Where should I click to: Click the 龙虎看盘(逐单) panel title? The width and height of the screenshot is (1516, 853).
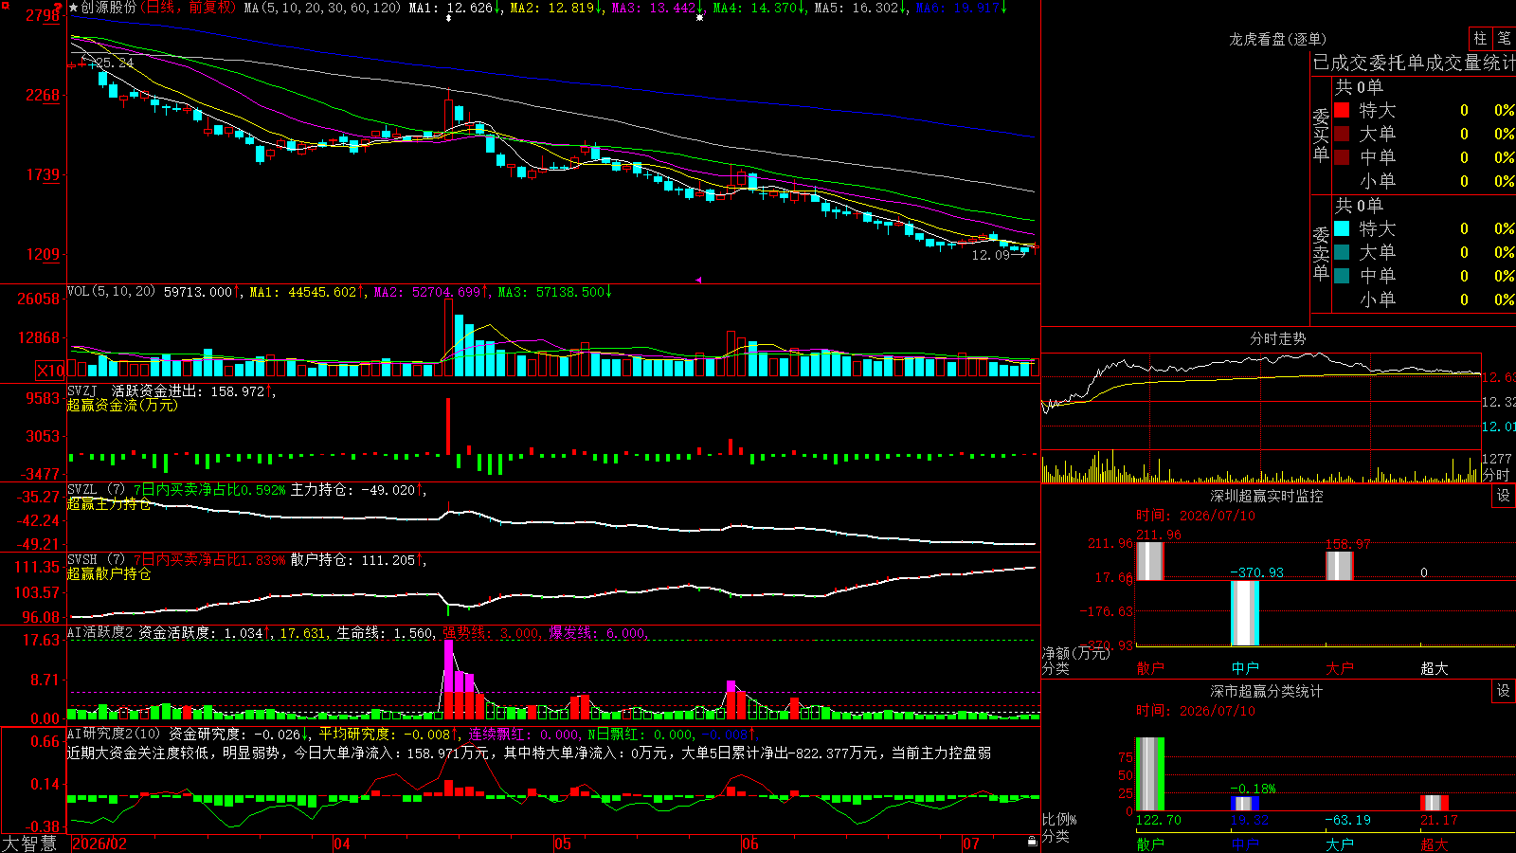(1278, 39)
